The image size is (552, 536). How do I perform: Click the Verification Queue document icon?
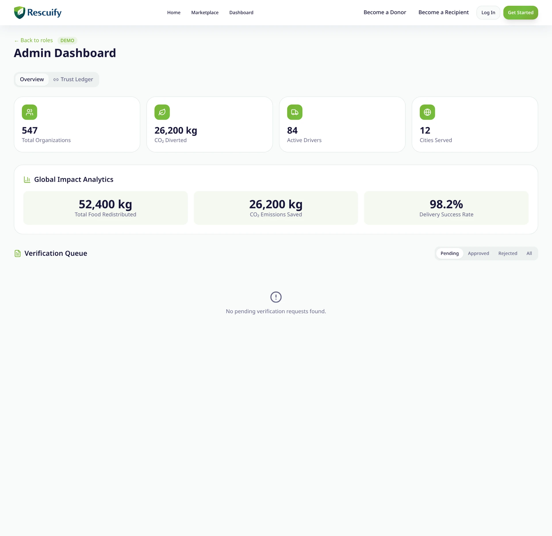click(18, 254)
